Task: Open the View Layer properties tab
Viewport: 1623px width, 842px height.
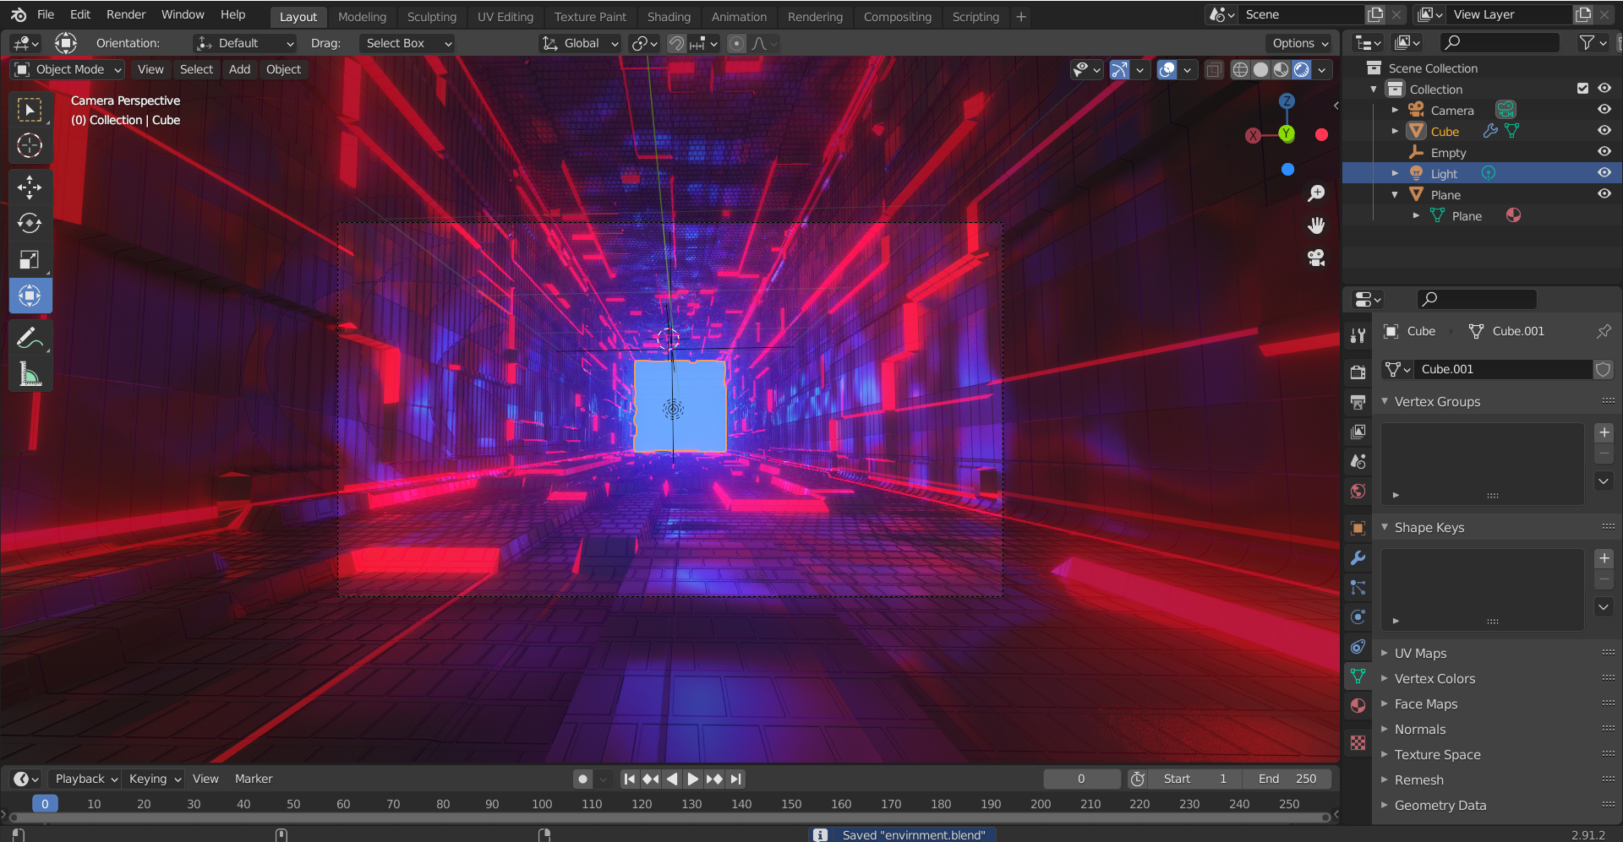Action: (x=1358, y=432)
